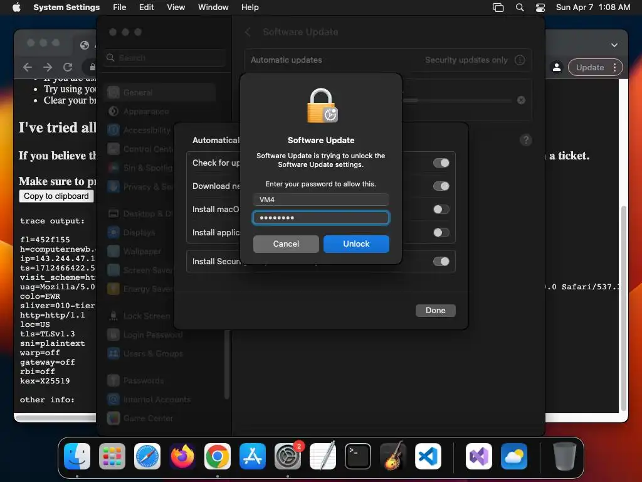The height and width of the screenshot is (482, 642).
Task: Toggle the Install application updates switch
Action: [x=441, y=233]
